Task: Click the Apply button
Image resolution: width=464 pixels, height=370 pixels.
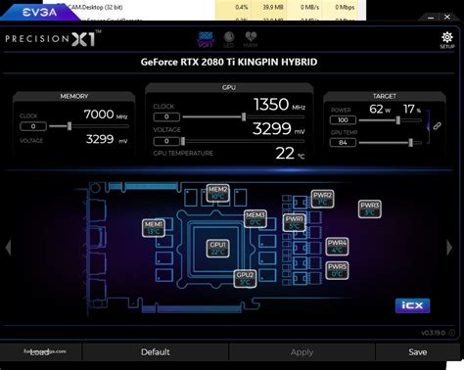Action: click(302, 351)
